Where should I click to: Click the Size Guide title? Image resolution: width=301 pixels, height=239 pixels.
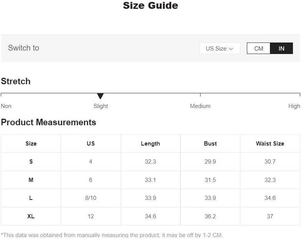pos(150,6)
